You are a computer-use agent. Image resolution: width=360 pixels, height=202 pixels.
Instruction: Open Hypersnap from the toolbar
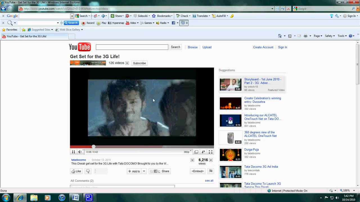click(116, 23)
